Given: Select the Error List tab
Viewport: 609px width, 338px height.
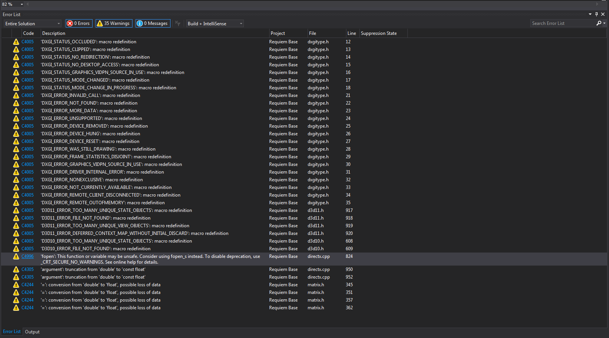Looking at the screenshot, I should (x=12, y=332).
